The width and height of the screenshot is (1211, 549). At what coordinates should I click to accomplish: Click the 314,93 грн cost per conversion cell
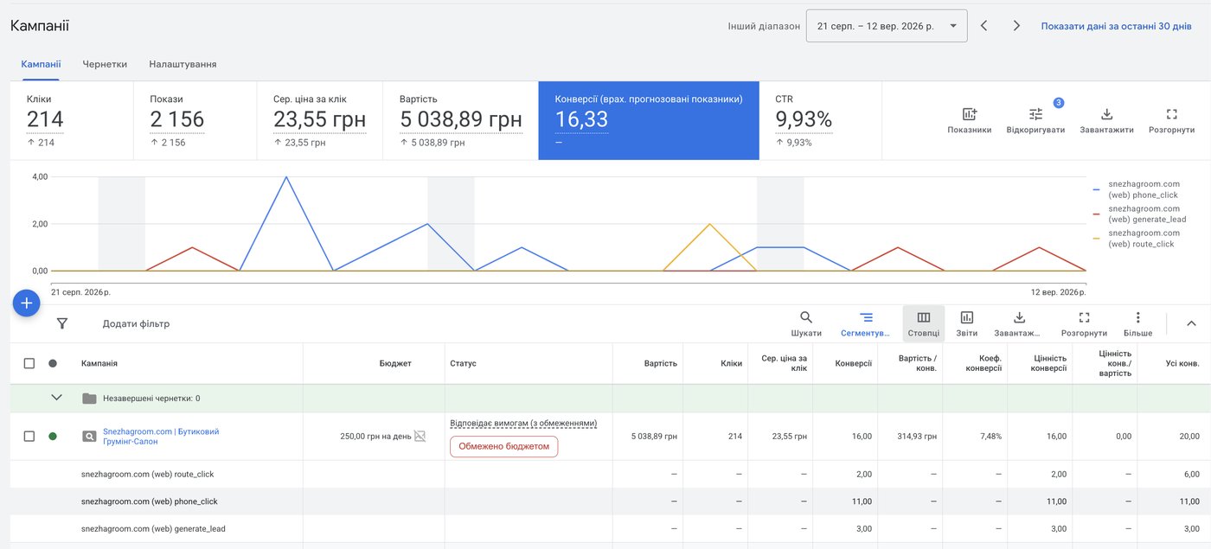click(x=918, y=437)
